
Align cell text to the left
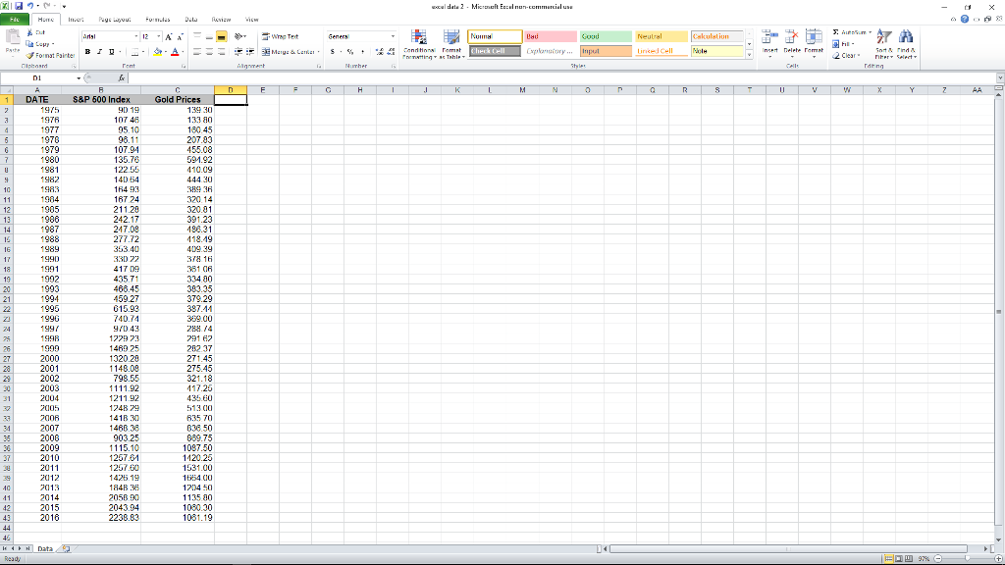point(197,52)
